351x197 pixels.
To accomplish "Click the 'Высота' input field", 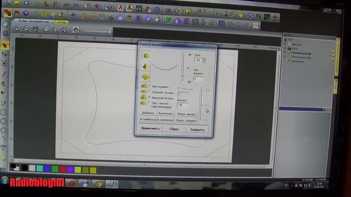I will pos(183,105).
